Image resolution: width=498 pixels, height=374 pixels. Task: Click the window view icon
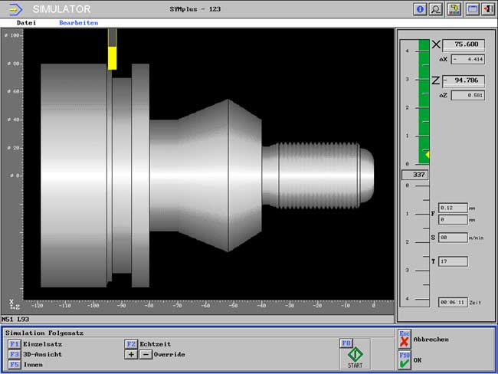[x=473, y=9]
